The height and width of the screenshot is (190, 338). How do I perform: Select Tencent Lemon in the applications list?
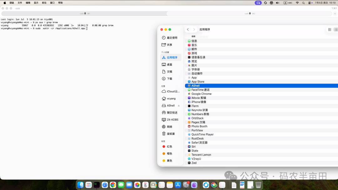click(x=261, y=155)
